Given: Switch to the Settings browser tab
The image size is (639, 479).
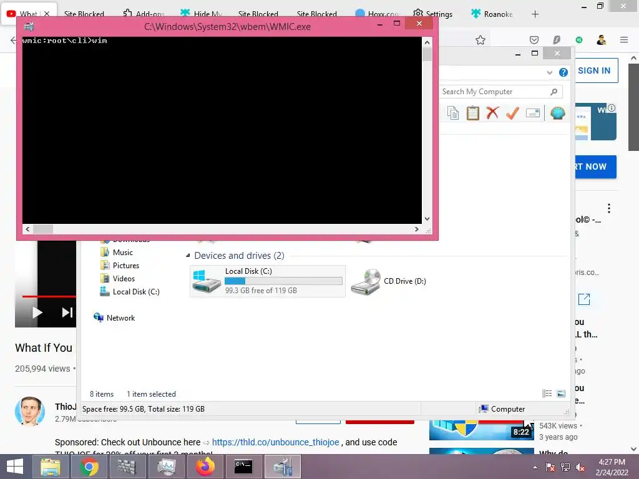Looking at the screenshot, I should (433, 14).
